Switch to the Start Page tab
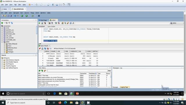This screenshot has width=186, height=105. point(43,20)
